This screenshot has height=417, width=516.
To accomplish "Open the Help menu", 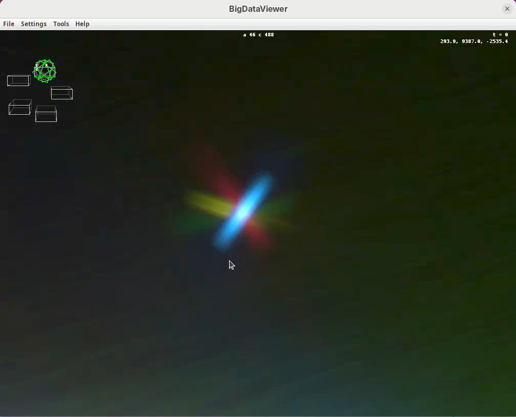I will [x=82, y=24].
